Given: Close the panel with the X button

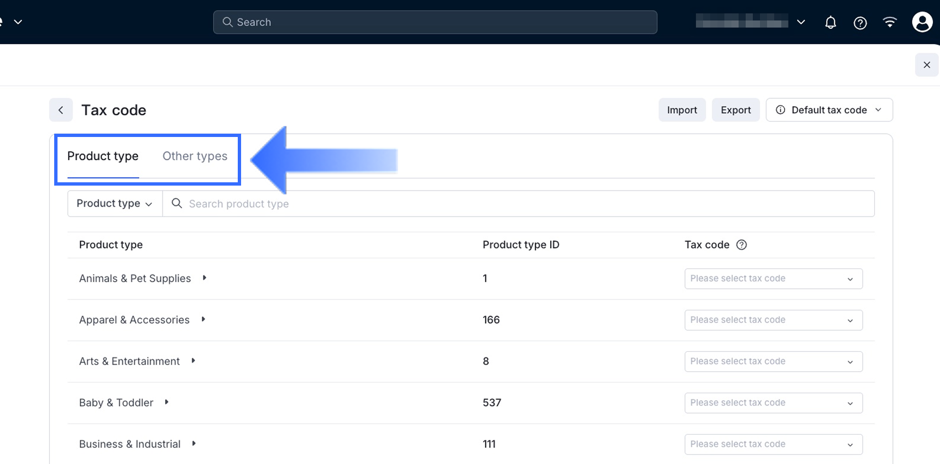Looking at the screenshot, I should point(927,65).
